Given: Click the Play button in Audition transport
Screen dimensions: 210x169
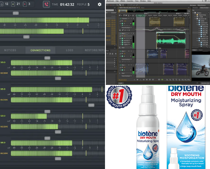Looking at the screenshot, I should point(137,80).
